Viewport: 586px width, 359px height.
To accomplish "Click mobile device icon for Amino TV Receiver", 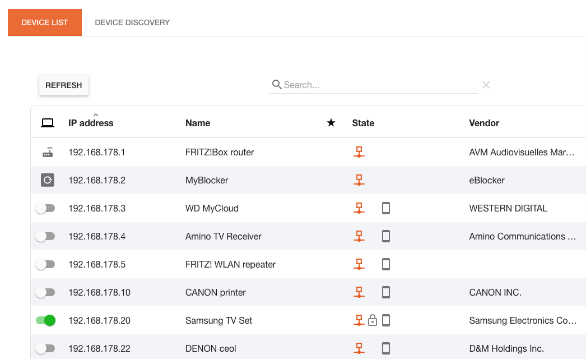I will pyautogui.click(x=386, y=236).
